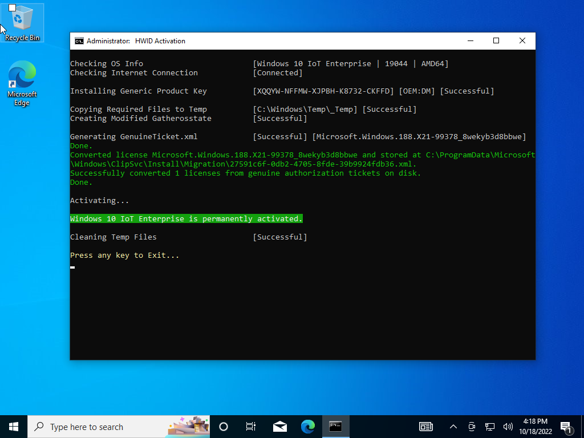This screenshot has height=438, width=584.
Task: Click the 'Creating Modified Gatherosstate' line
Action: point(141,119)
